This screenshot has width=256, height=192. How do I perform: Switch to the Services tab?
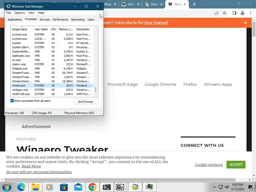point(45,19)
